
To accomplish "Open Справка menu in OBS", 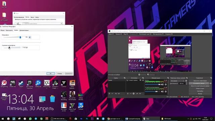I will point(169,34).
